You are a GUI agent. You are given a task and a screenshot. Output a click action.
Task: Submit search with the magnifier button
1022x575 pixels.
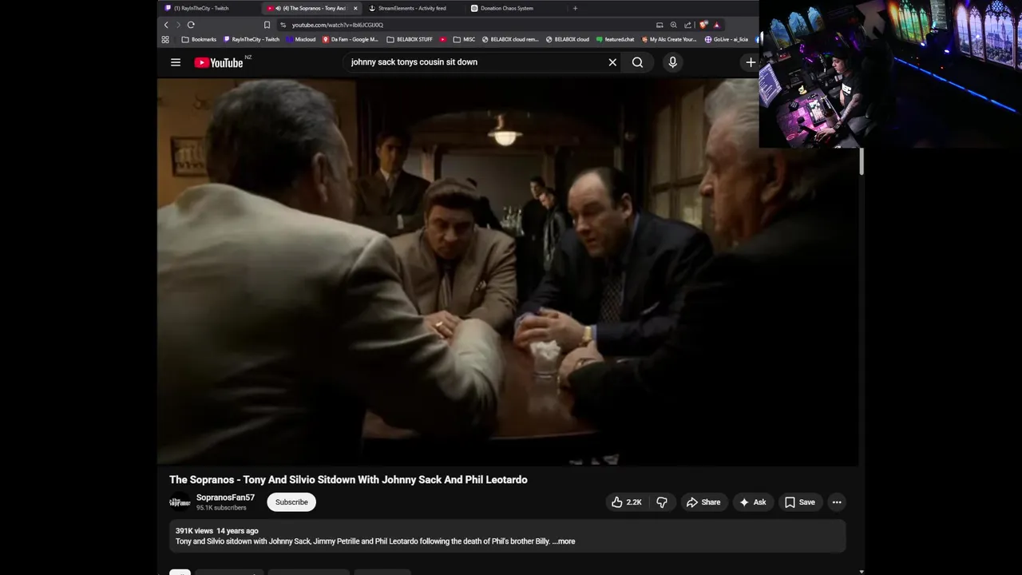coord(637,62)
